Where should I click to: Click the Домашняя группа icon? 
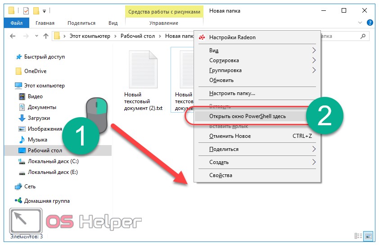coord(18,200)
